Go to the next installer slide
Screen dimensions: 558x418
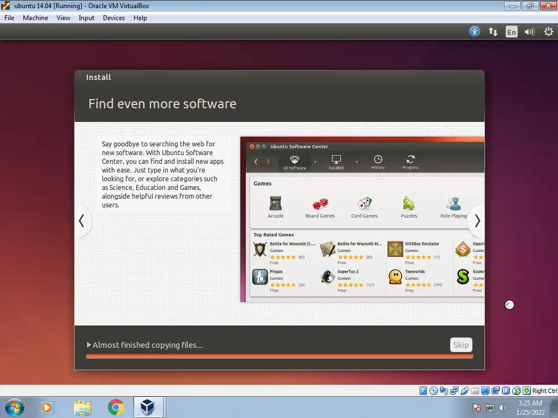pos(477,221)
